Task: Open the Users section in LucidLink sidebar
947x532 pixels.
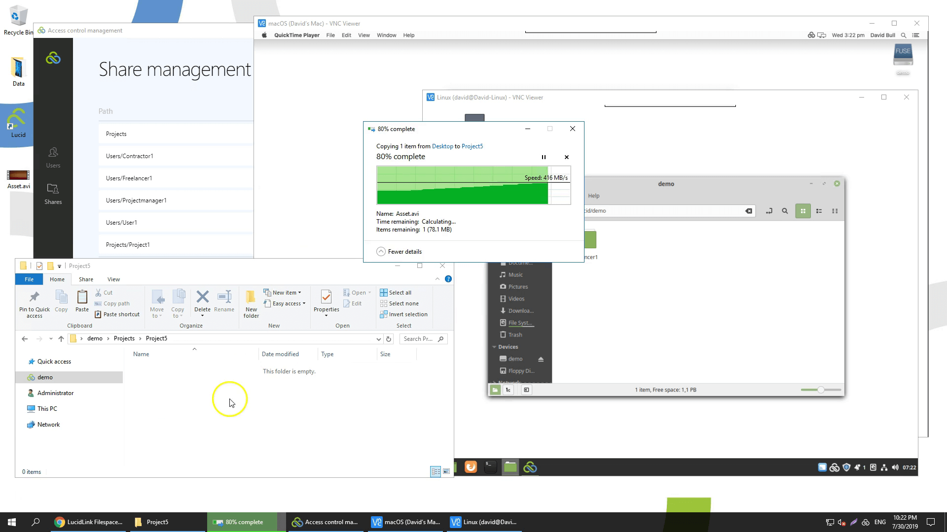Action: point(53,157)
